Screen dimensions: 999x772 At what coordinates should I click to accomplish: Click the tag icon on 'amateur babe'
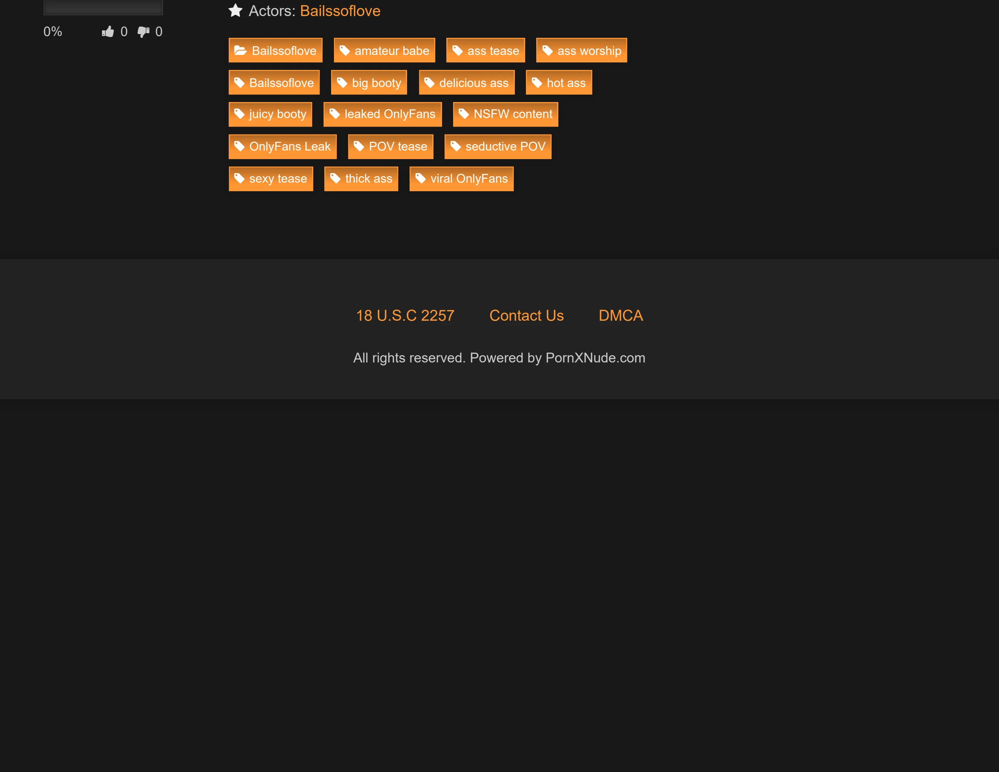344,50
